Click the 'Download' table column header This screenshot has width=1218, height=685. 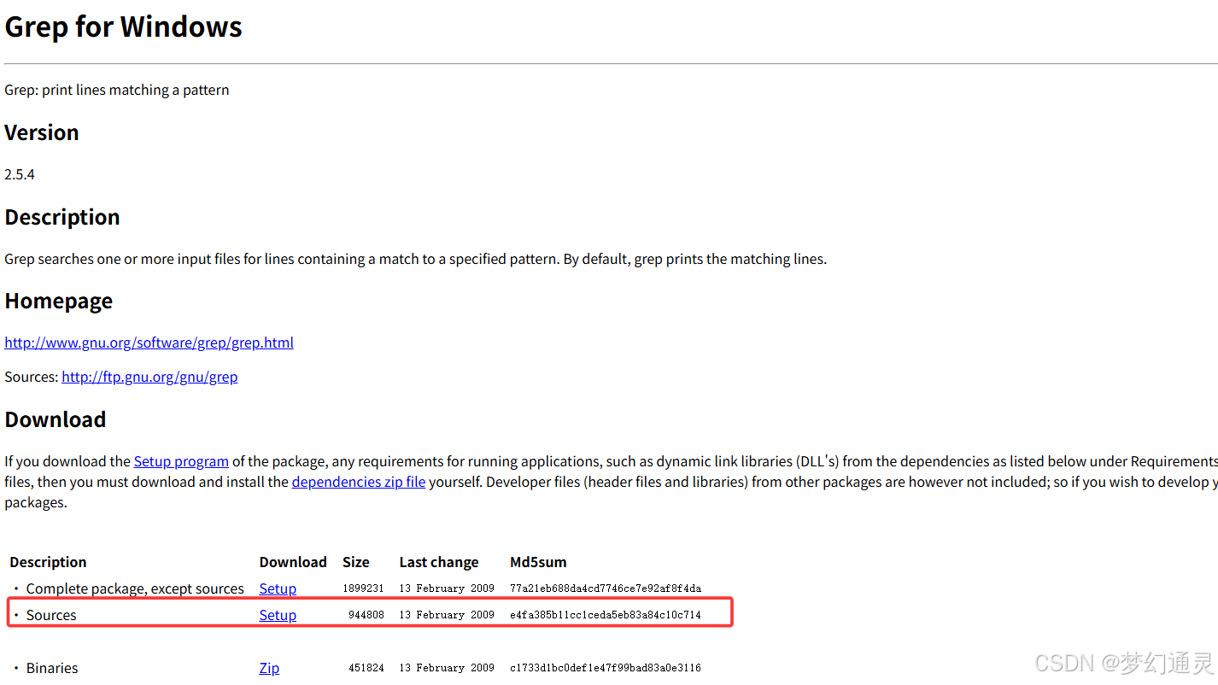pos(293,562)
